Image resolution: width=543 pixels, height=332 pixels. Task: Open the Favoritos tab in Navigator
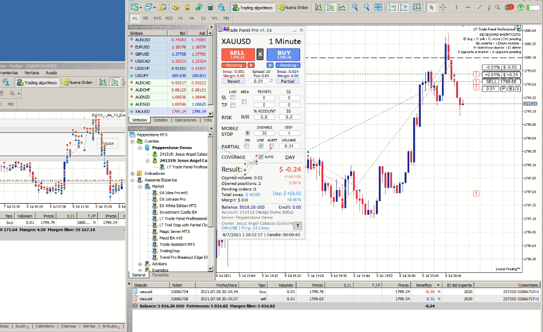click(161, 275)
